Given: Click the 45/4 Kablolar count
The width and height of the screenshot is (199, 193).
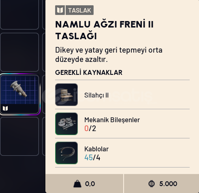Looking at the screenshot, I should tap(92, 157).
